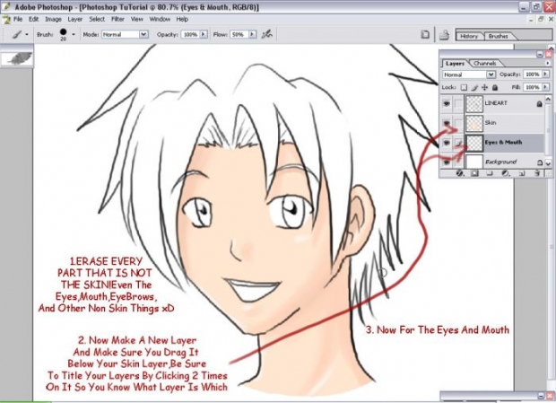Click the Eyes & Mouth layer thumbnail

coord(474,143)
